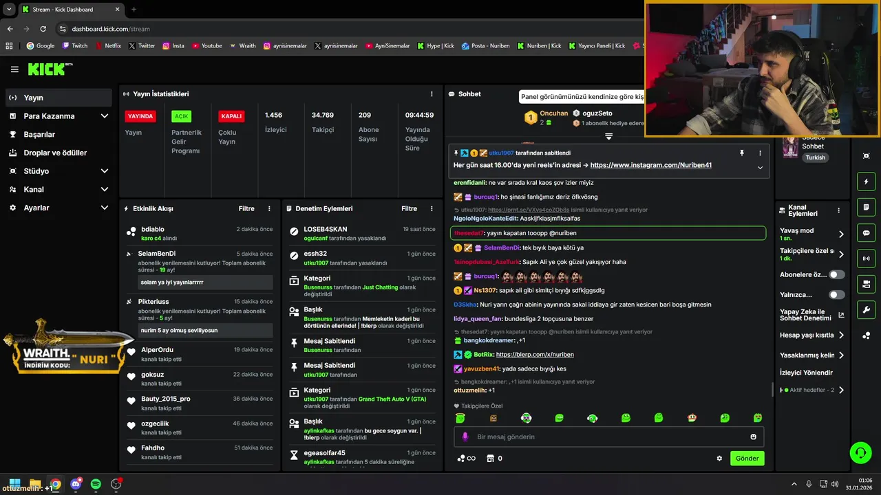Click the capture frame sidebar icon
Image resolution: width=881 pixels, height=495 pixels.
coord(866,156)
